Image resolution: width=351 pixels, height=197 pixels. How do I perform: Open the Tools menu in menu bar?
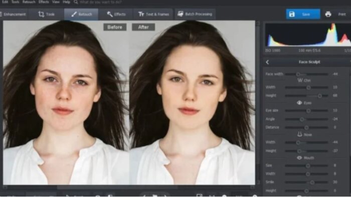[15, 2]
